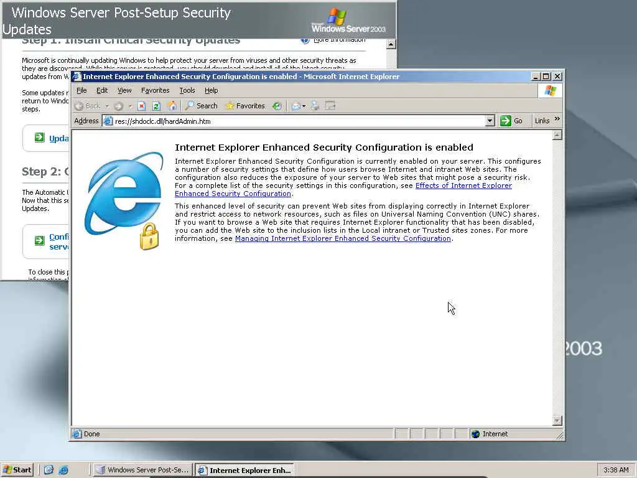Open the Favorites menu in menu bar

point(155,90)
